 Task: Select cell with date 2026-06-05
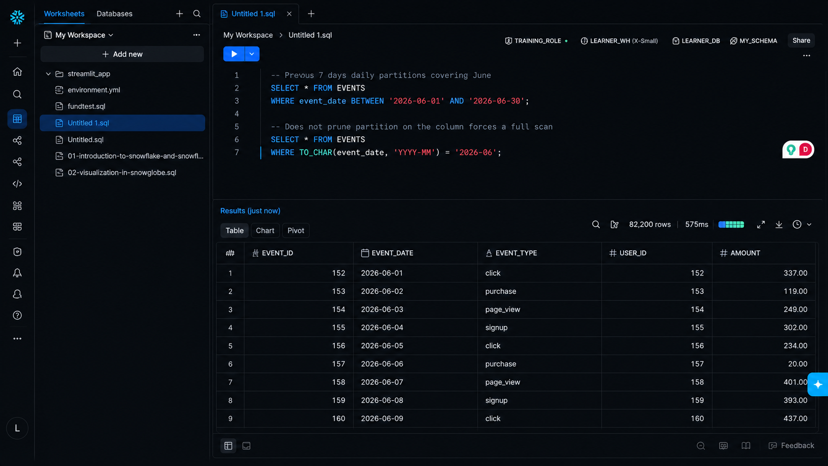(x=415, y=346)
